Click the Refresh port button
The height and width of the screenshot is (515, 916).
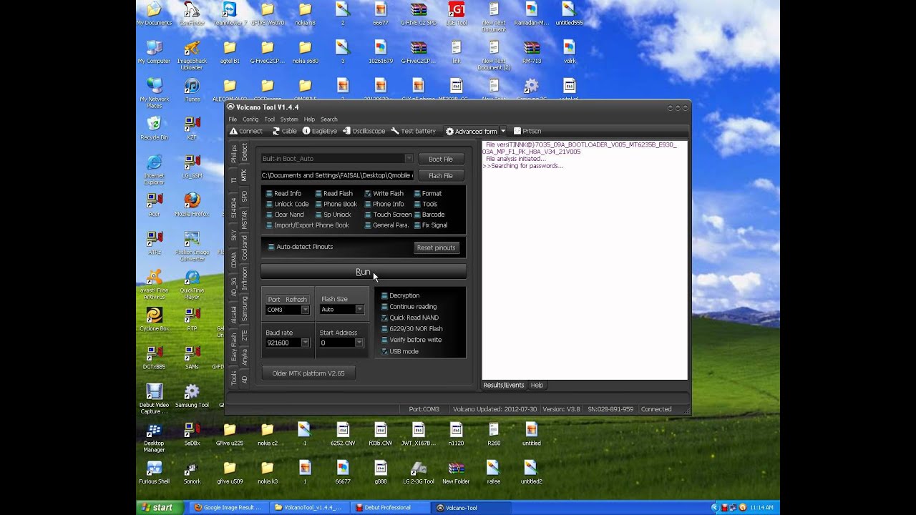pos(296,300)
